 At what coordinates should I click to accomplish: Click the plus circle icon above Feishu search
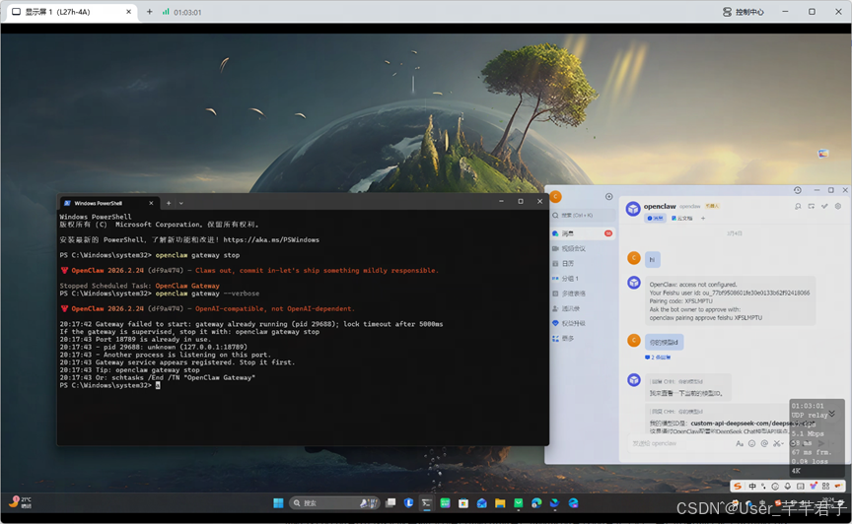pos(609,197)
